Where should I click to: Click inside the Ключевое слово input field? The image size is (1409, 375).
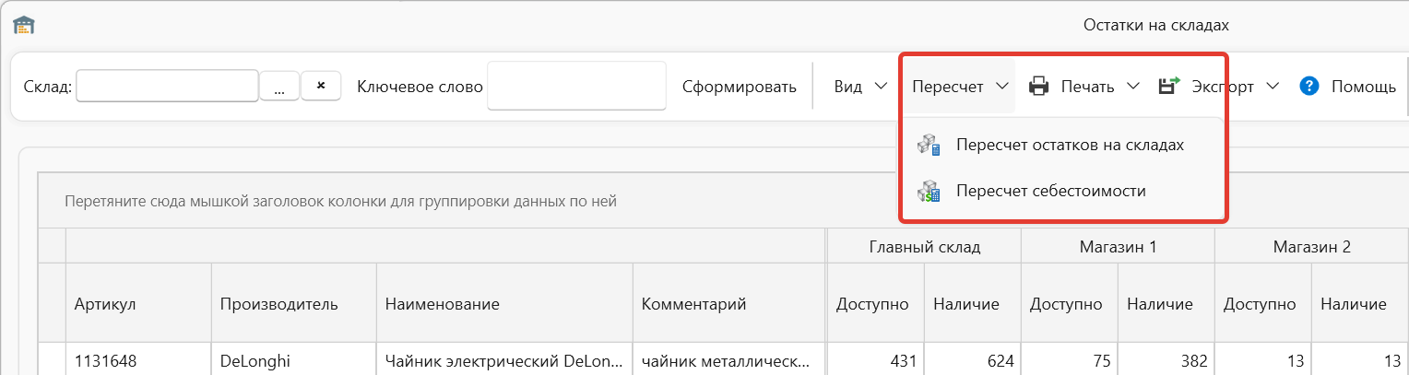tap(576, 86)
